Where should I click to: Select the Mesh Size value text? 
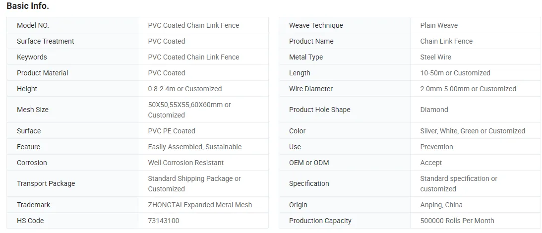(x=189, y=110)
